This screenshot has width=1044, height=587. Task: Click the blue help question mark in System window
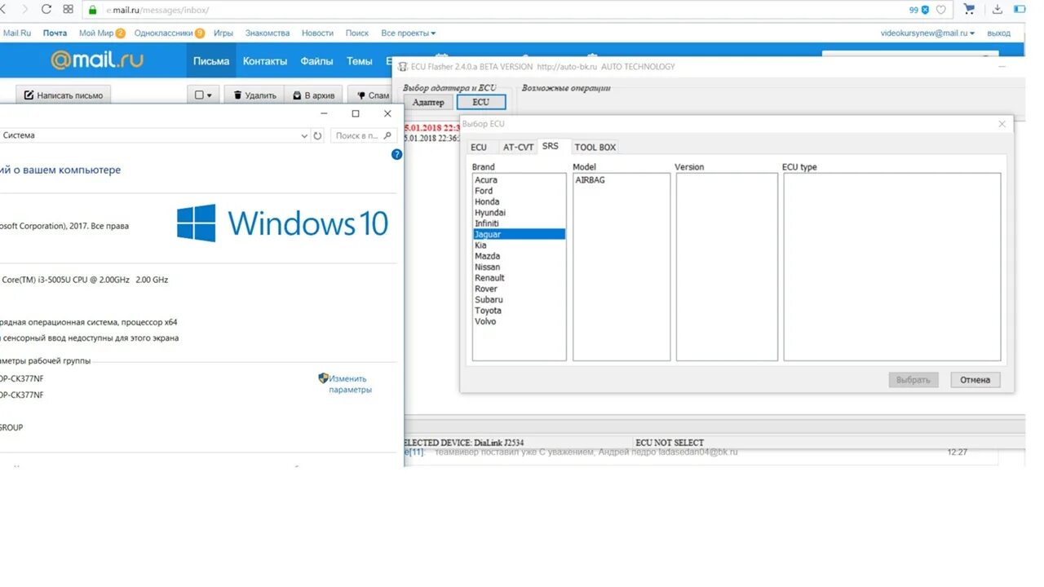pyautogui.click(x=397, y=154)
